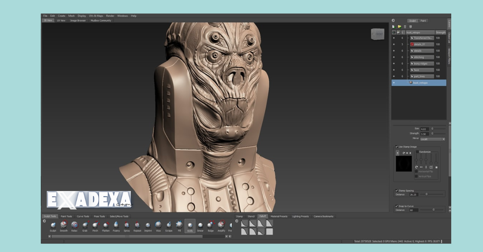Activate the Smear tool
Image resolution: width=483 pixels, height=252 pixels.
(x=200, y=226)
